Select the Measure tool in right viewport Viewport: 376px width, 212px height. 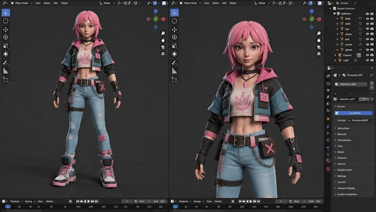[174, 71]
